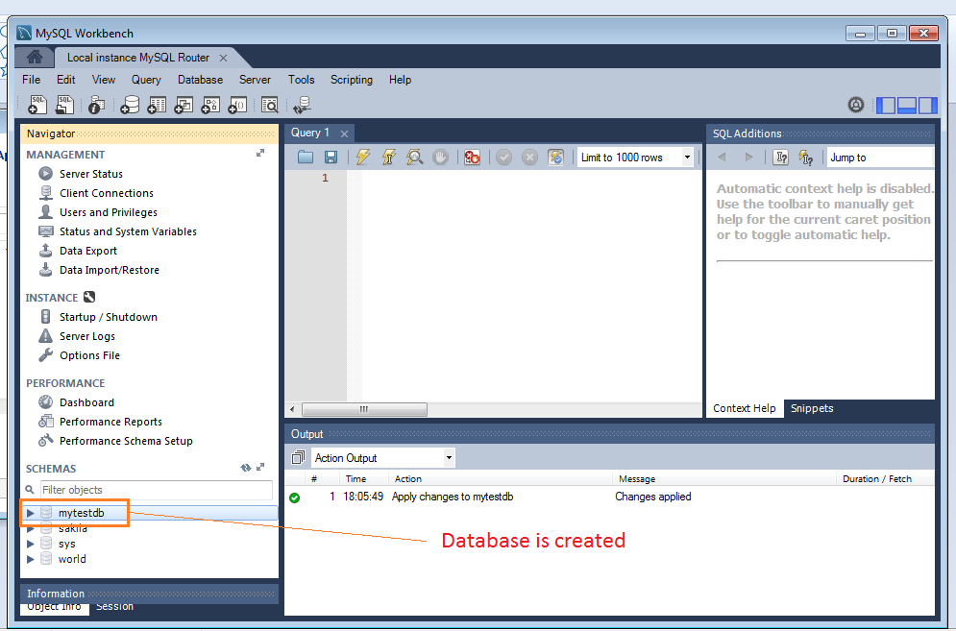Create a new function icon

click(x=236, y=105)
